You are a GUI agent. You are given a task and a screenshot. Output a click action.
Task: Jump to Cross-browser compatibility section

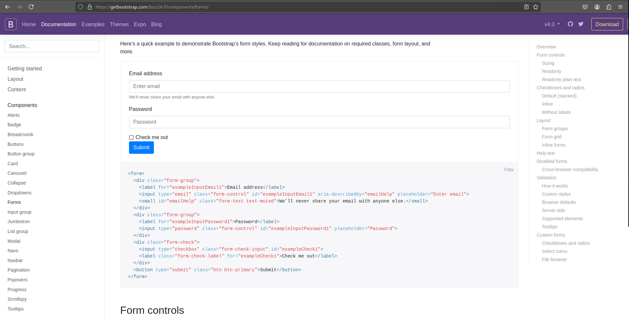[x=570, y=169]
